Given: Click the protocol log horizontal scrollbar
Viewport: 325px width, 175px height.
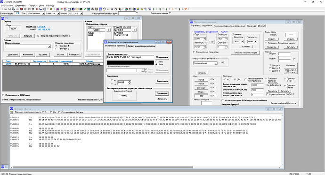Looking at the screenshot, I should coord(146,167).
